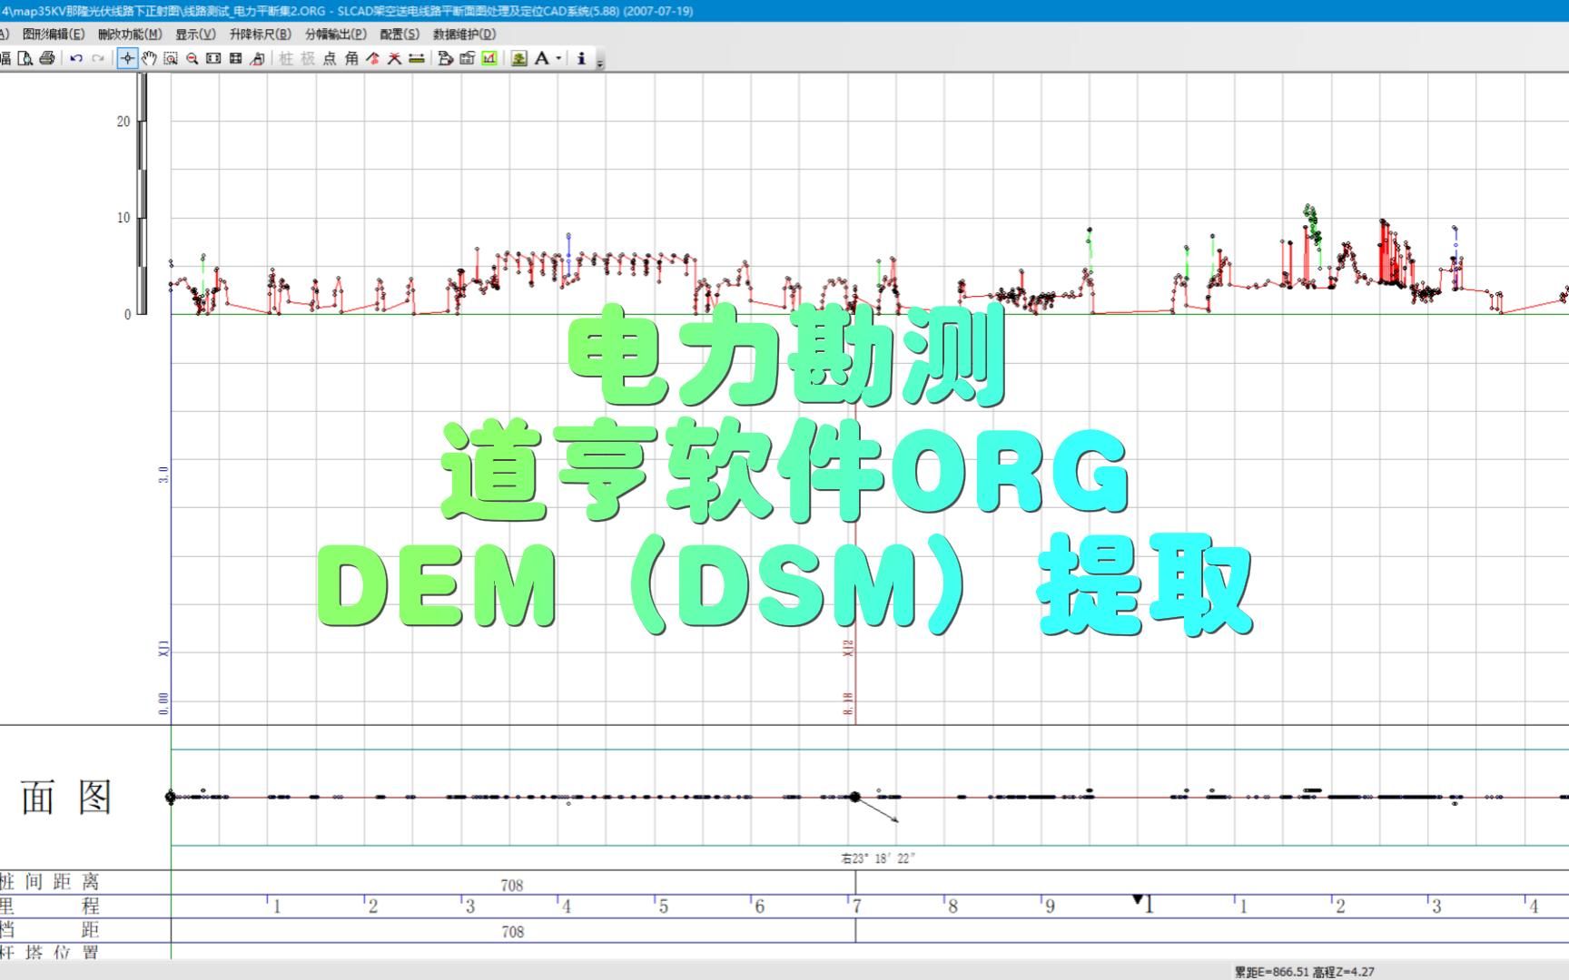Click the fit-to-width view icon
Image resolution: width=1569 pixels, height=980 pixels.
213,58
